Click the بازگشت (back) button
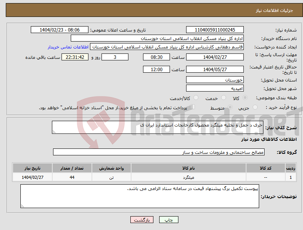Viewport: 303px width, 230px height. 142,220
